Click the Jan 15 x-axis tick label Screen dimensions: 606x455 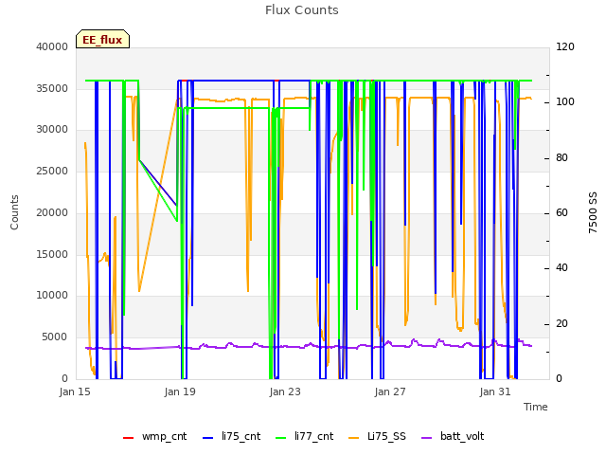coord(75,391)
